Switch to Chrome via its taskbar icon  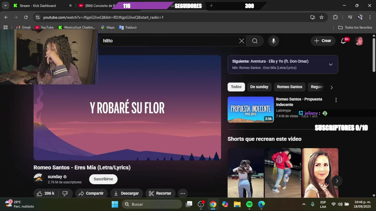tap(213, 204)
